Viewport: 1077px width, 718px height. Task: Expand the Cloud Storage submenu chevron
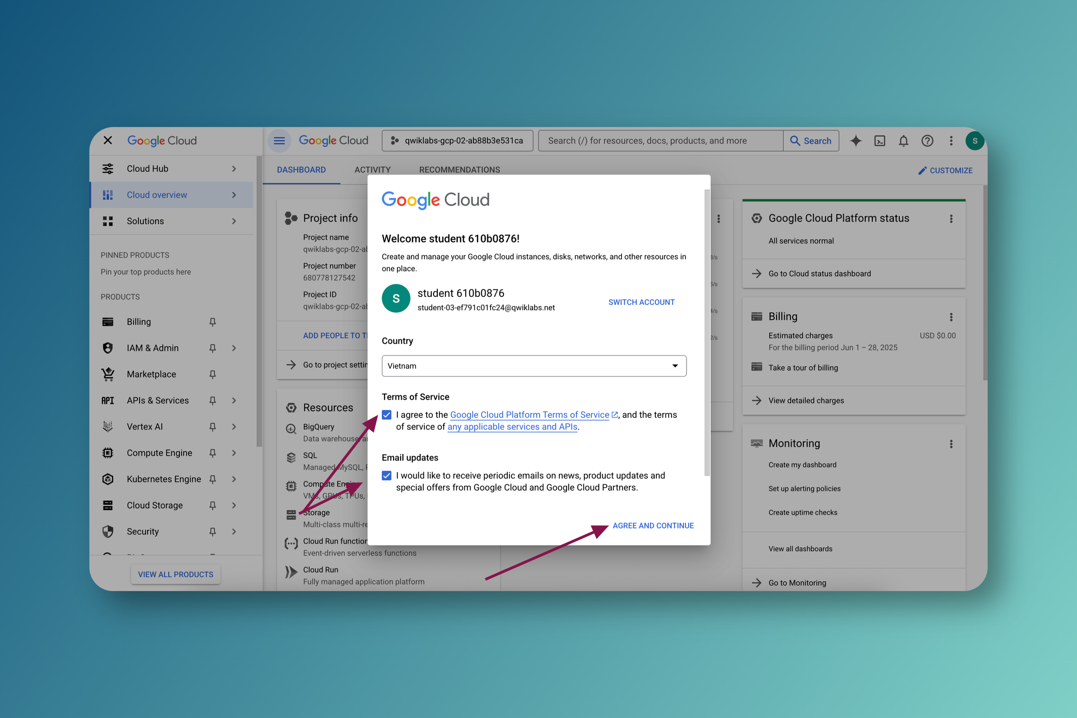coord(234,505)
